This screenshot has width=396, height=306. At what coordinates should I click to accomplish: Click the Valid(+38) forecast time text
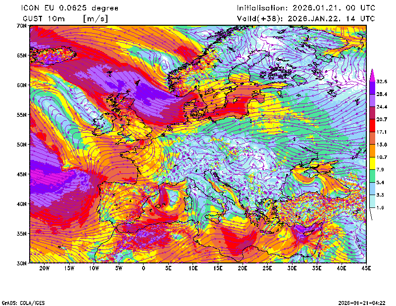306,18
